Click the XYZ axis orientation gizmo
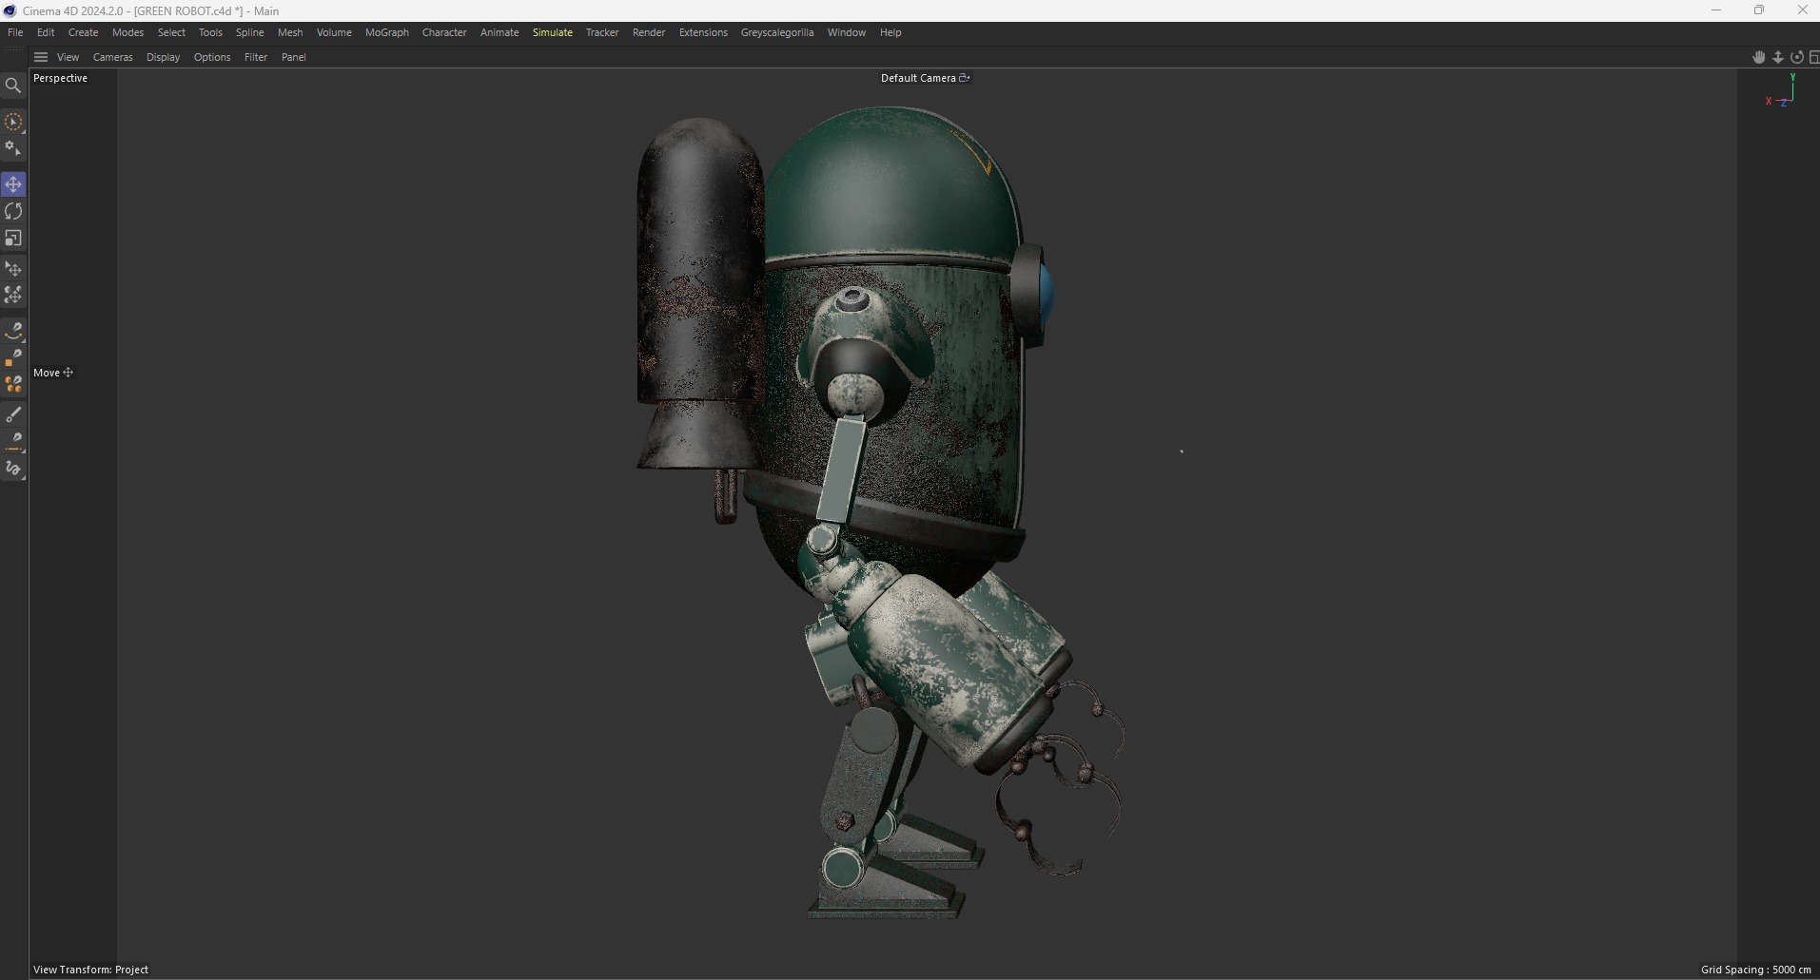 point(1780,90)
